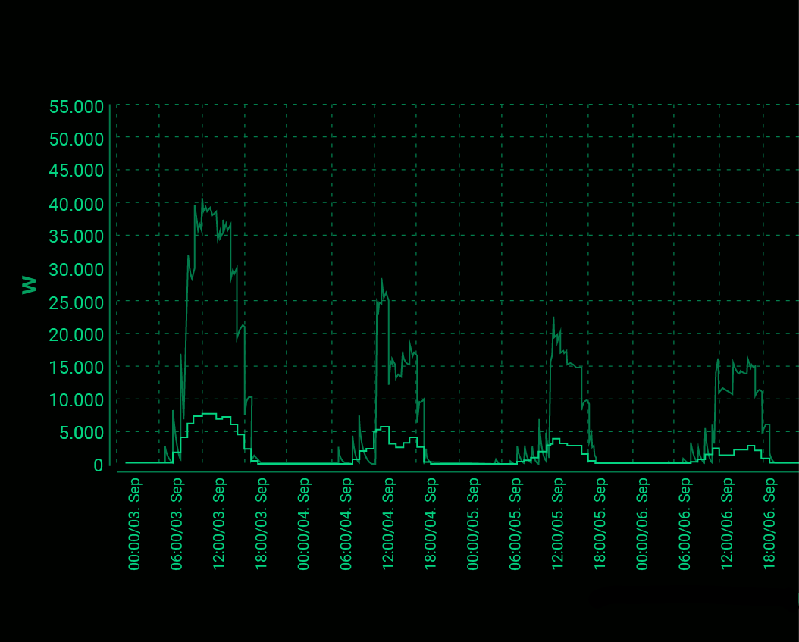
Task: Click the 06:00/05. Sep time label
Action: click(518, 523)
